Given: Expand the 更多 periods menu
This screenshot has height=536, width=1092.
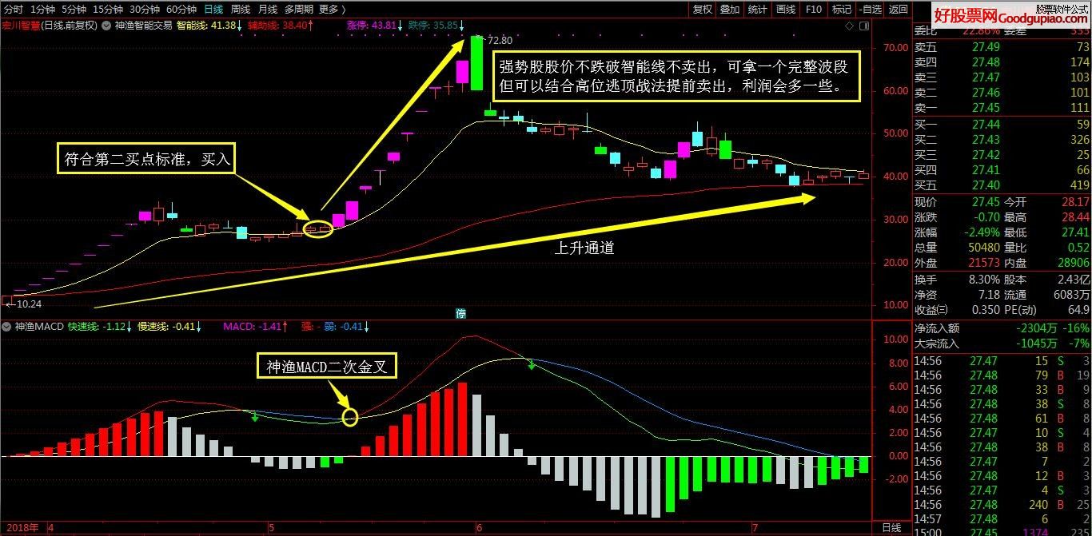Looking at the screenshot, I should point(332,9).
